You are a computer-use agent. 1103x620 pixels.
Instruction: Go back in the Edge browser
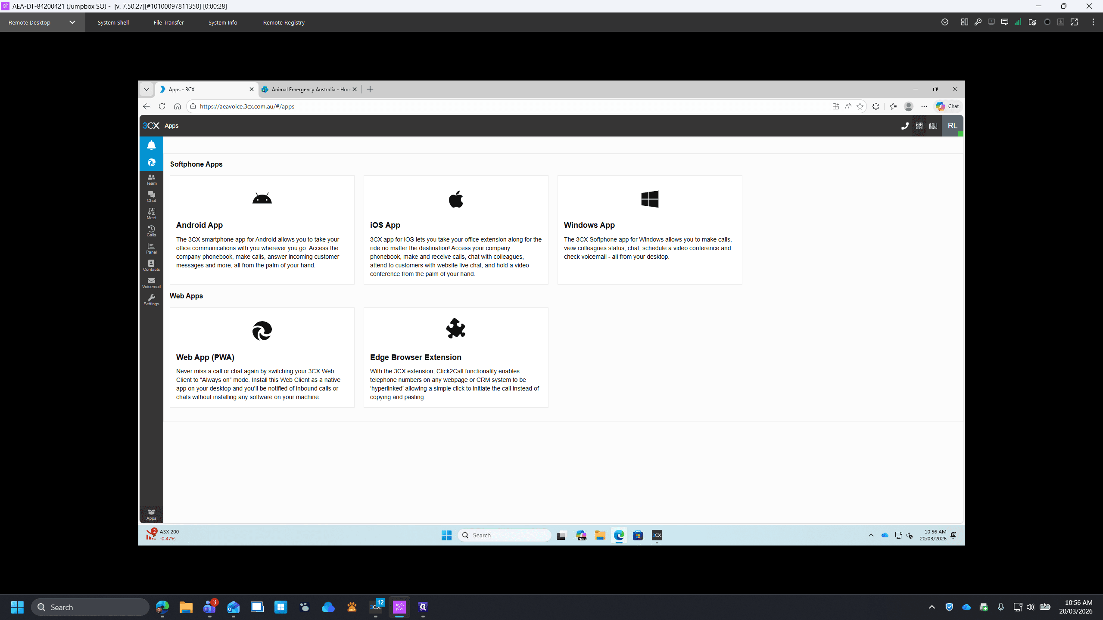146,106
